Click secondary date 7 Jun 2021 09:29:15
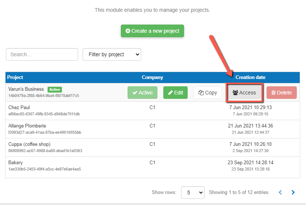The image size is (306, 205). 250,114
